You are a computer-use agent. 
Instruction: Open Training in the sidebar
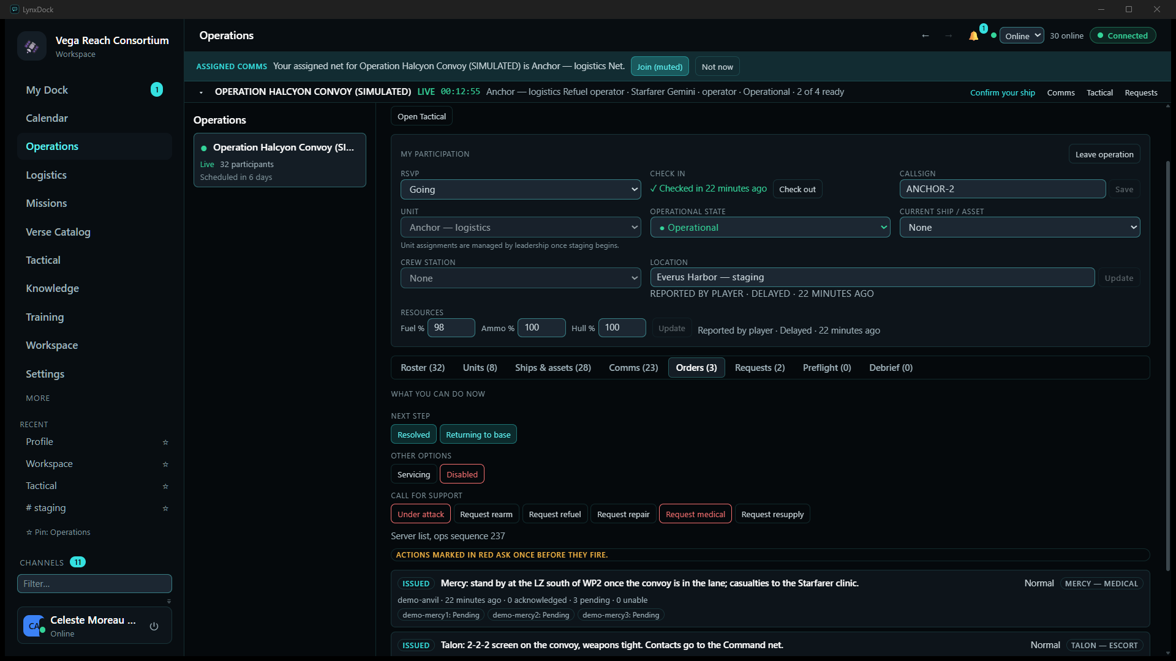[94, 317]
